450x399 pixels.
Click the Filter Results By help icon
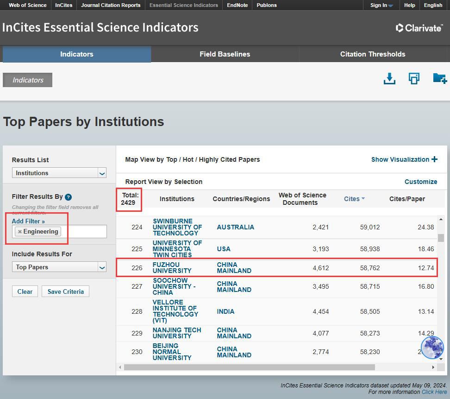69,197
